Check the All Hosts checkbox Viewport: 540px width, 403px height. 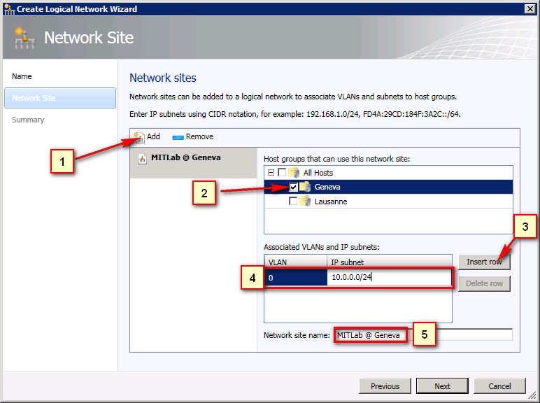pyautogui.click(x=282, y=173)
